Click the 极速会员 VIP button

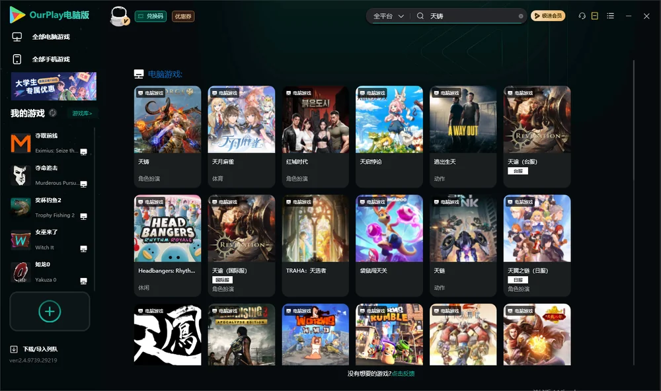(547, 16)
